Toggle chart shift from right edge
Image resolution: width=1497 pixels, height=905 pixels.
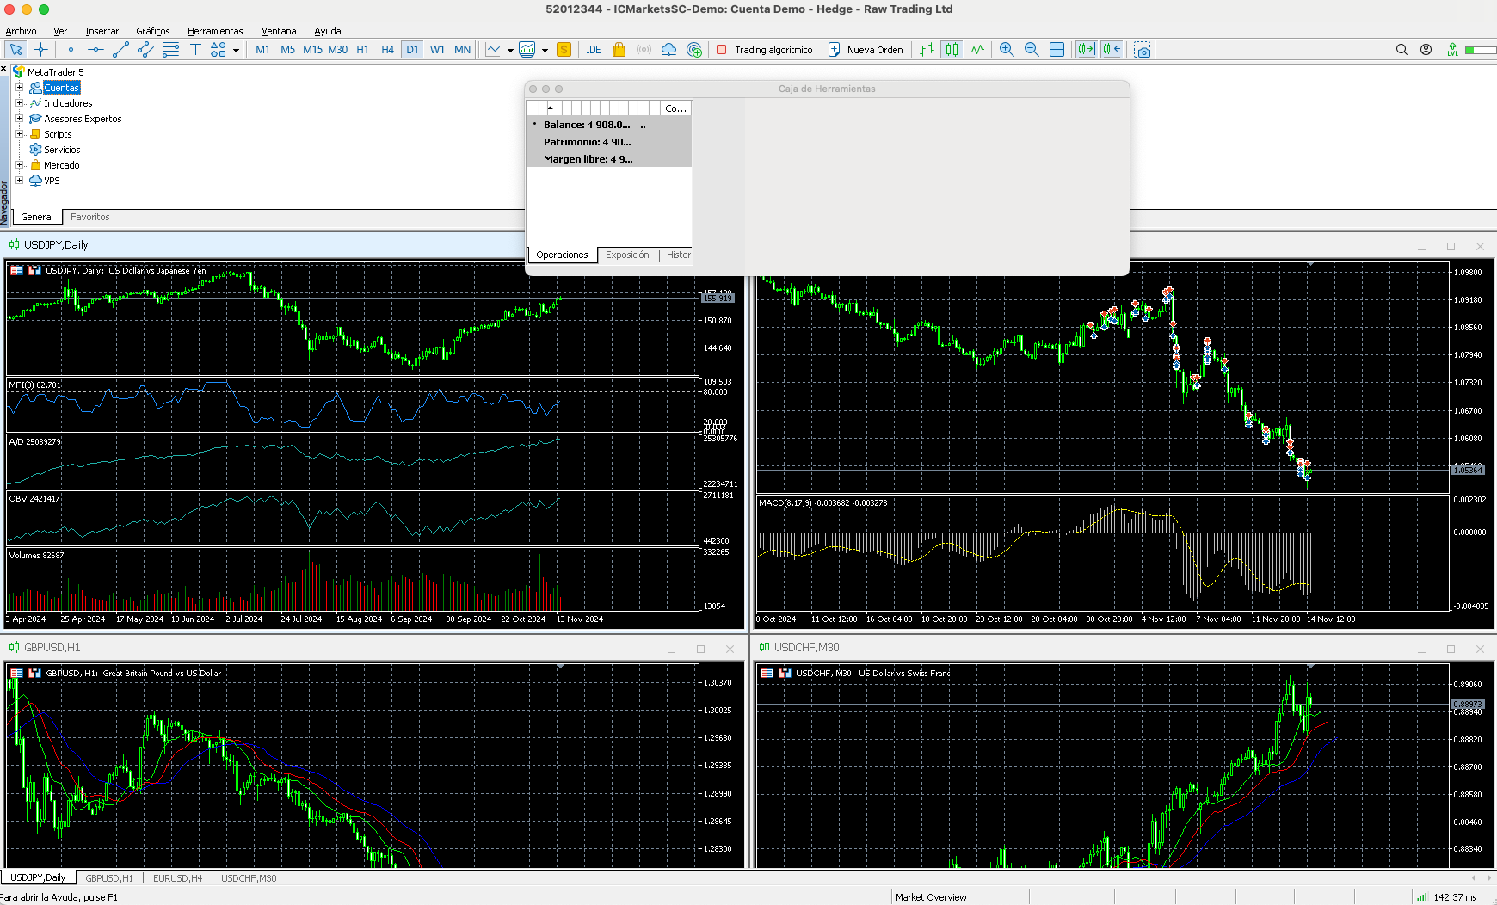pyautogui.click(x=1112, y=49)
